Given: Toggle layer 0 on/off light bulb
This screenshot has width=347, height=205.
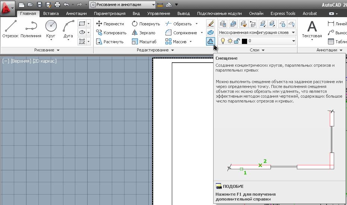Looking at the screenshot, I should tap(223, 41).
